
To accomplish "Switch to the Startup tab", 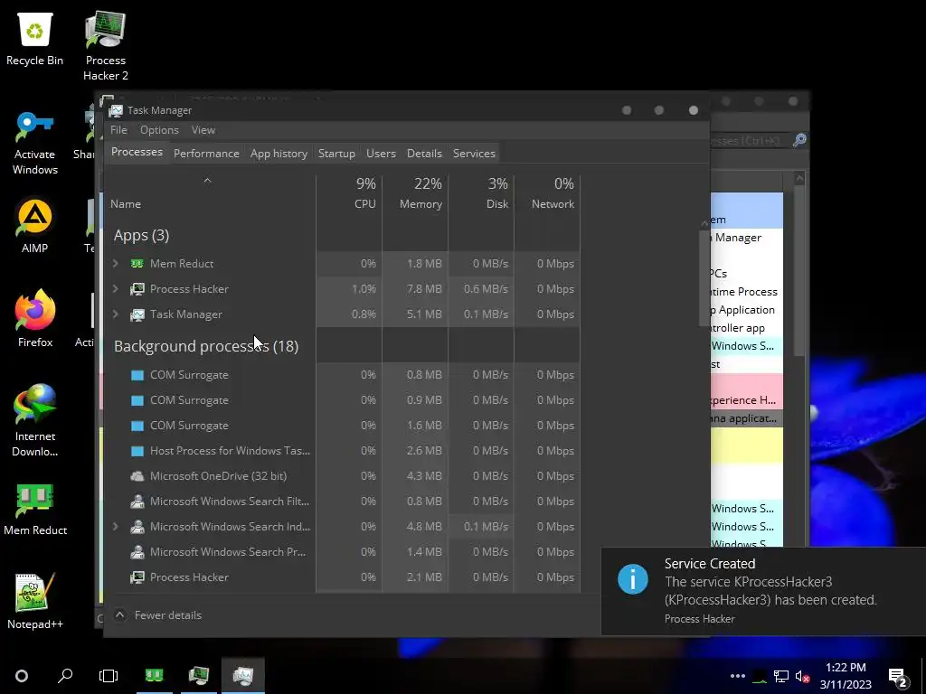I will point(336,154).
